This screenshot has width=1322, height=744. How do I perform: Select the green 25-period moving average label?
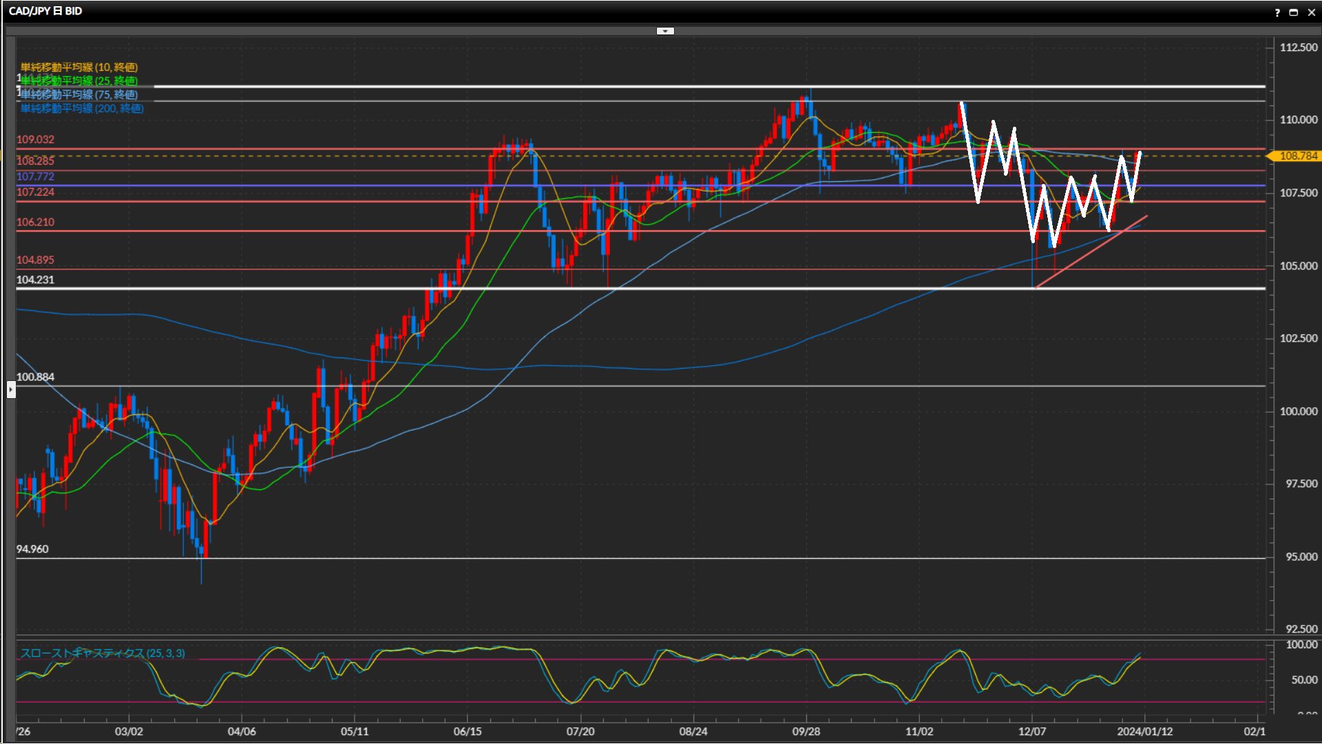79,81
